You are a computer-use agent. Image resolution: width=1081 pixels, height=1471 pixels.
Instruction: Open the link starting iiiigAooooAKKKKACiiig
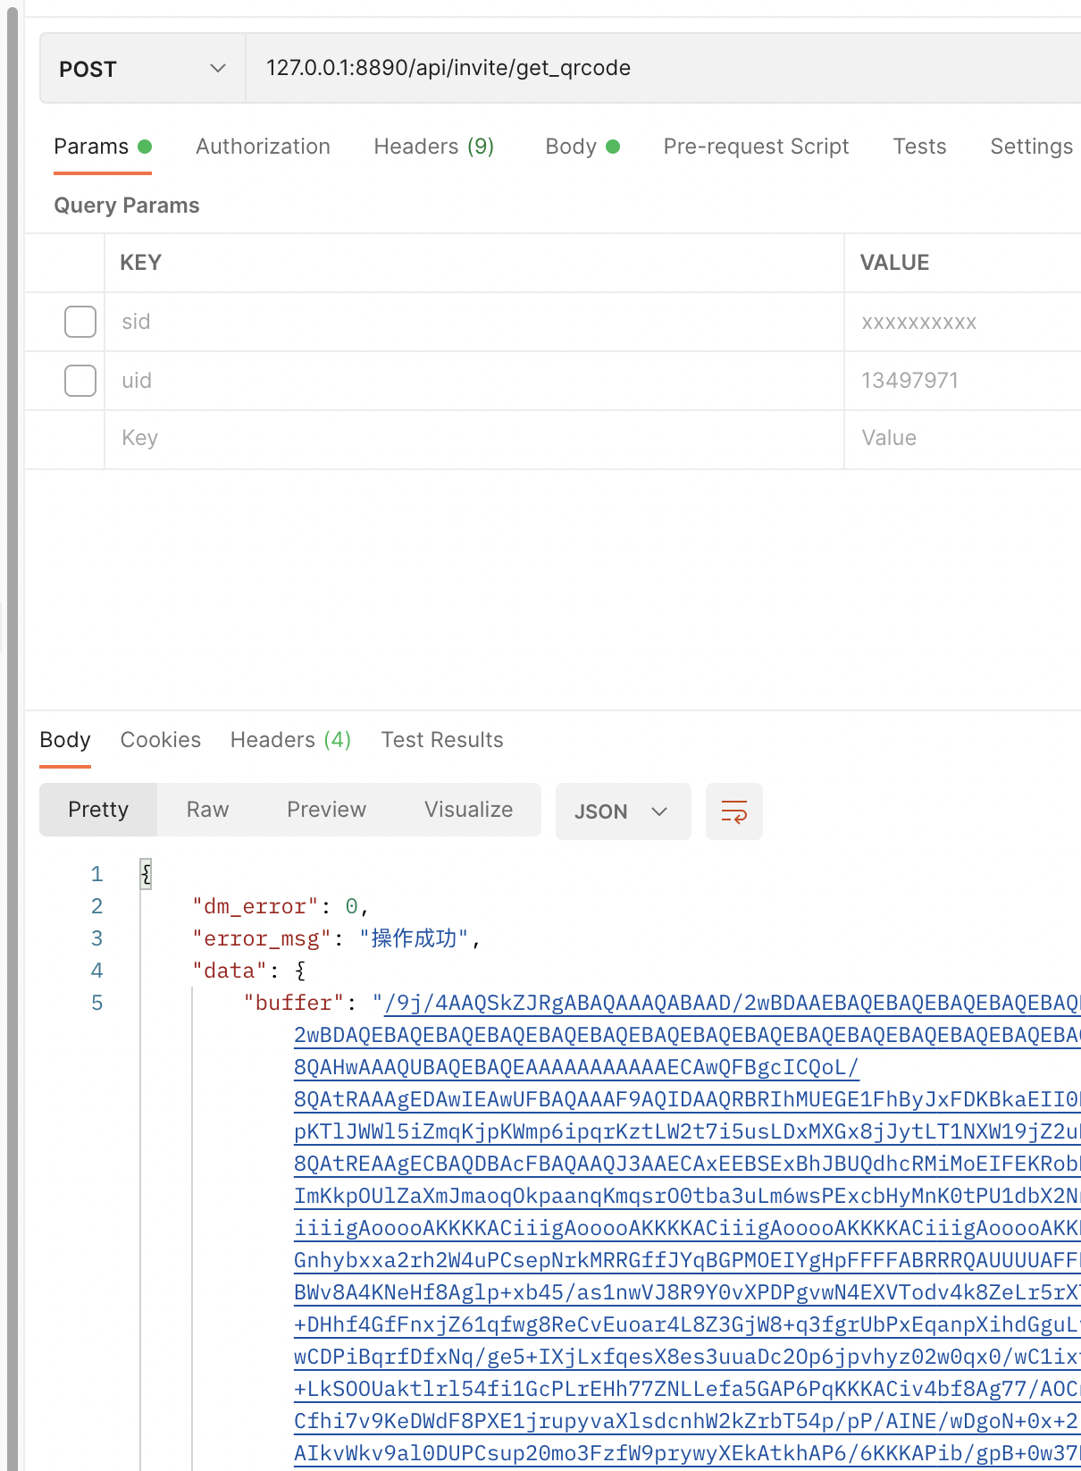point(687,1228)
